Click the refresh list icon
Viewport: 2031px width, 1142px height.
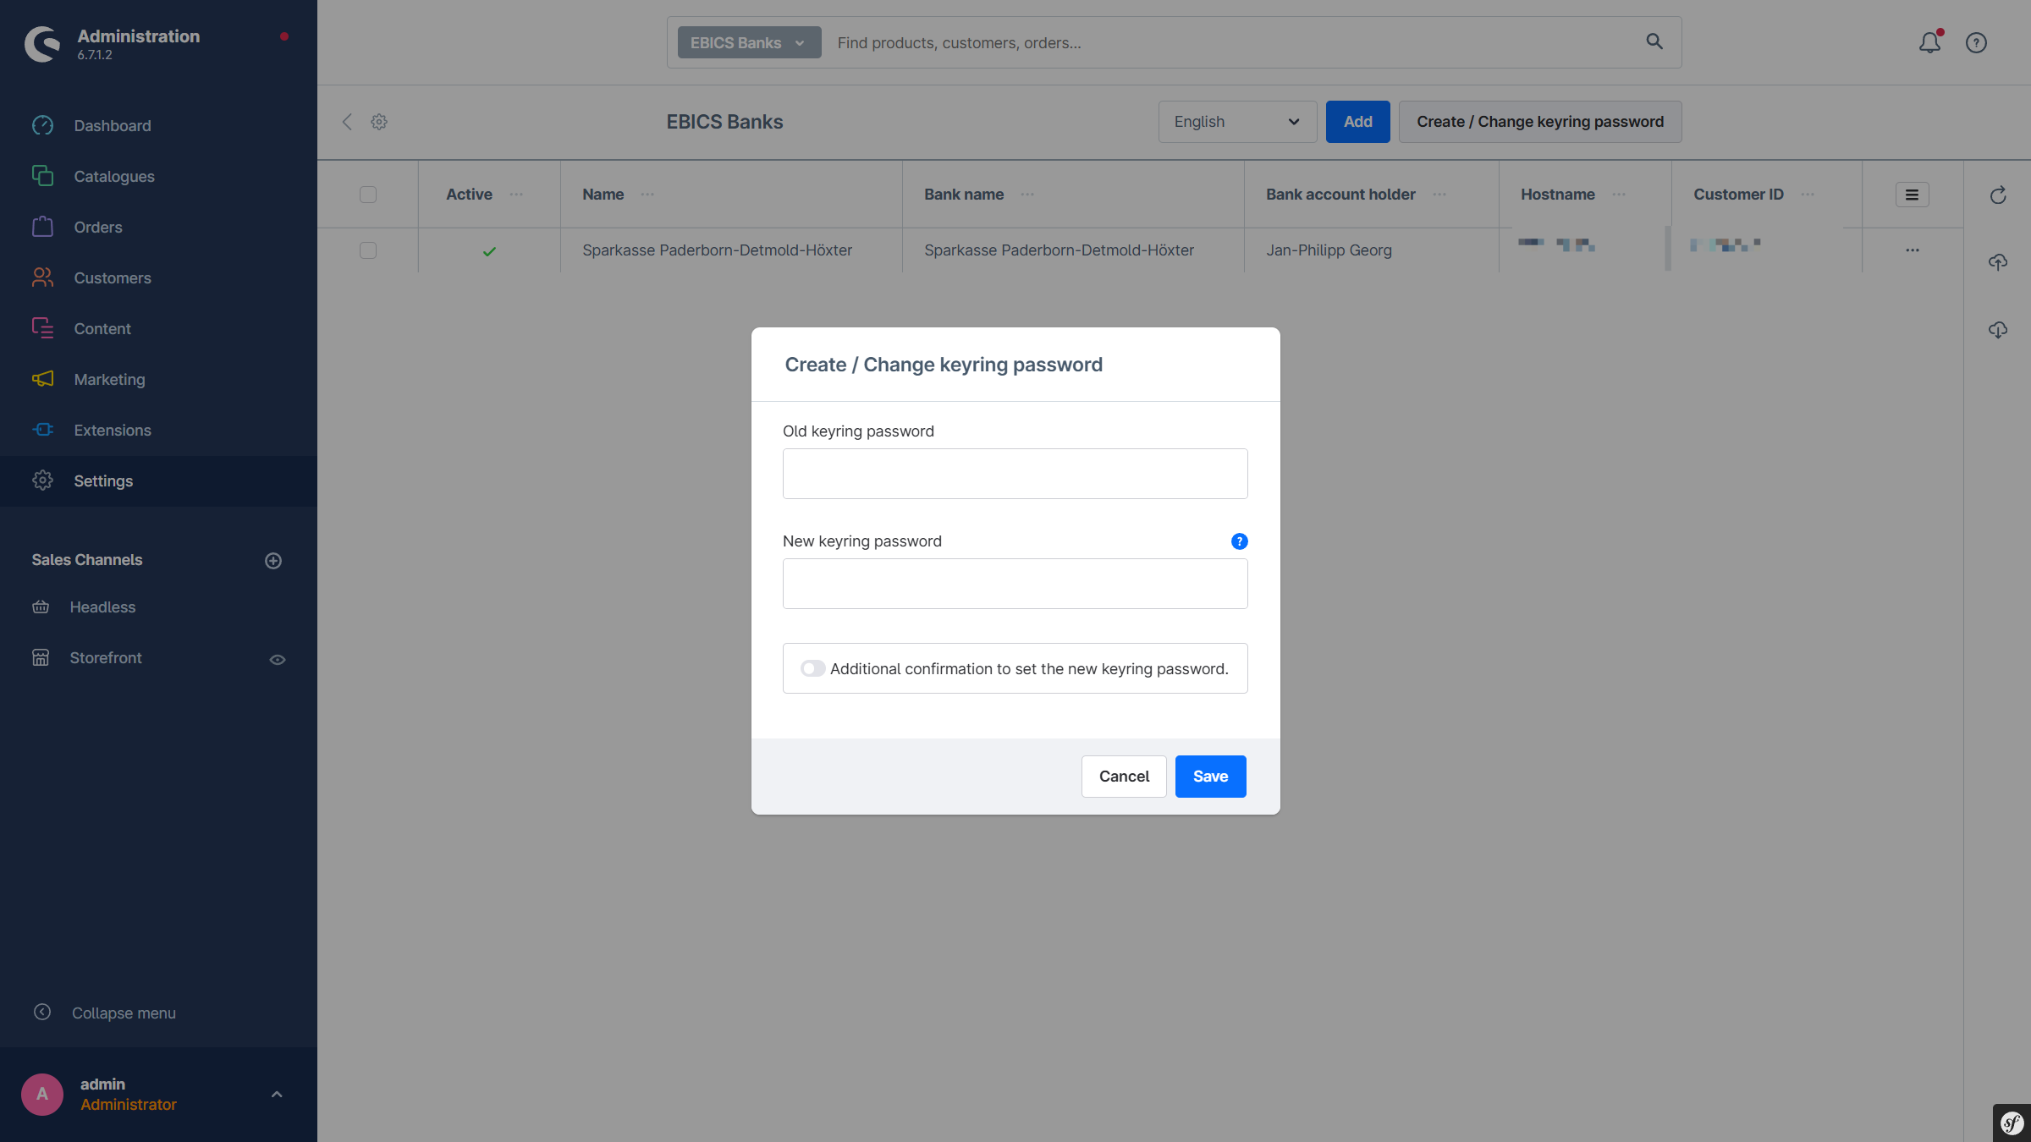(x=1998, y=195)
